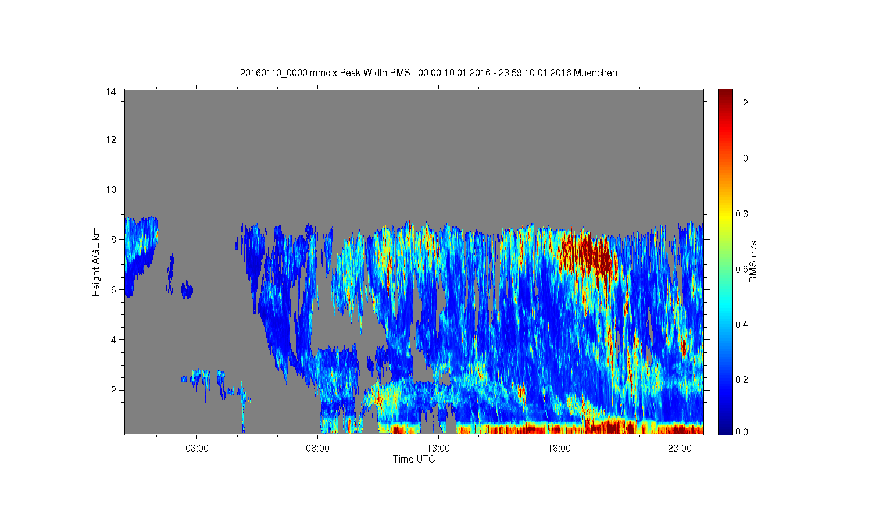Viewport: 872px width, 523px height.
Task: Click the height tick label 2
Action: (x=113, y=390)
